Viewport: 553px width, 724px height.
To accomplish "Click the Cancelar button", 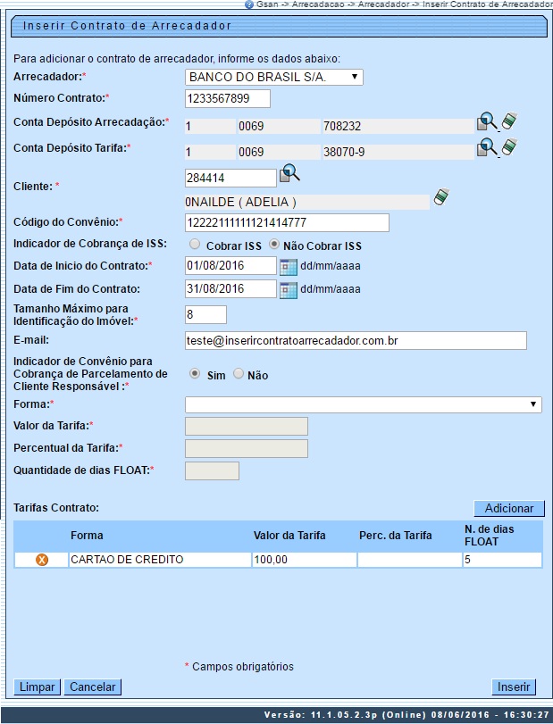I will (x=92, y=687).
